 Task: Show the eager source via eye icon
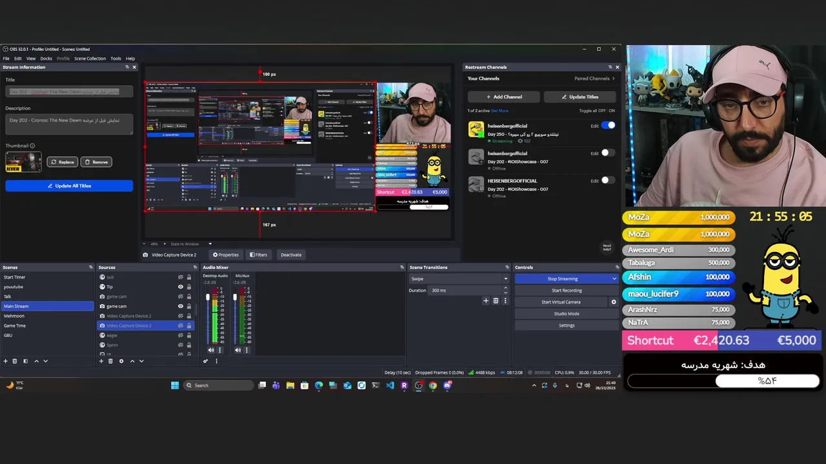click(181, 335)
